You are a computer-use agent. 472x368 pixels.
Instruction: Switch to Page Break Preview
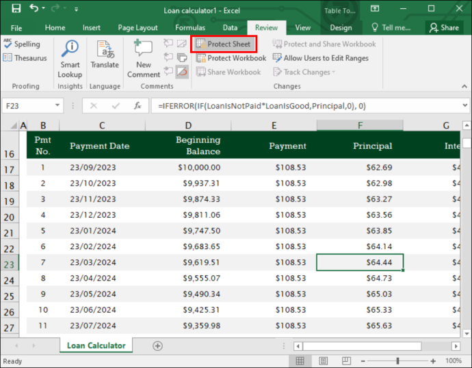[346, 360]
